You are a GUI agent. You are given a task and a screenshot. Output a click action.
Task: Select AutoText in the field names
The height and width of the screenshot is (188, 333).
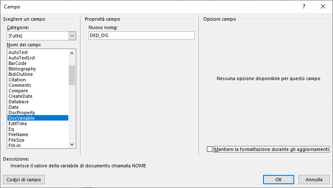pyautogui.click(x=38, y=52)
